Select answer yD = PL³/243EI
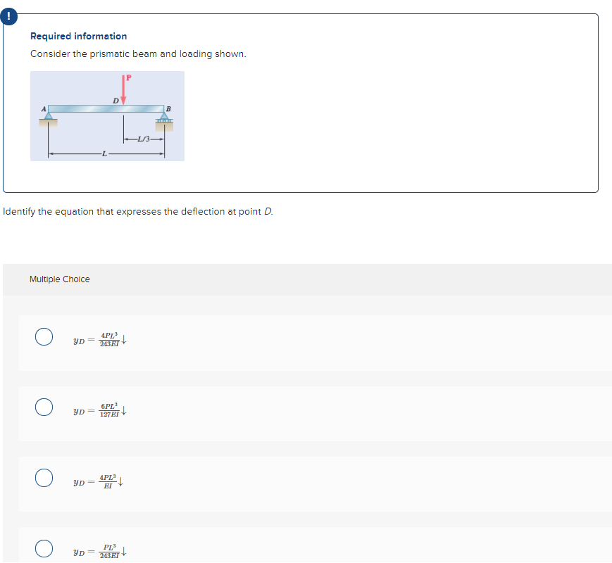Image resolution: width=612 pixels, height=563 pixels. pos(44,548)
